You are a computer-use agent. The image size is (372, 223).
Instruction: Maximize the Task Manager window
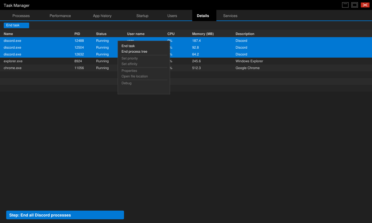[x=355, y=5]
